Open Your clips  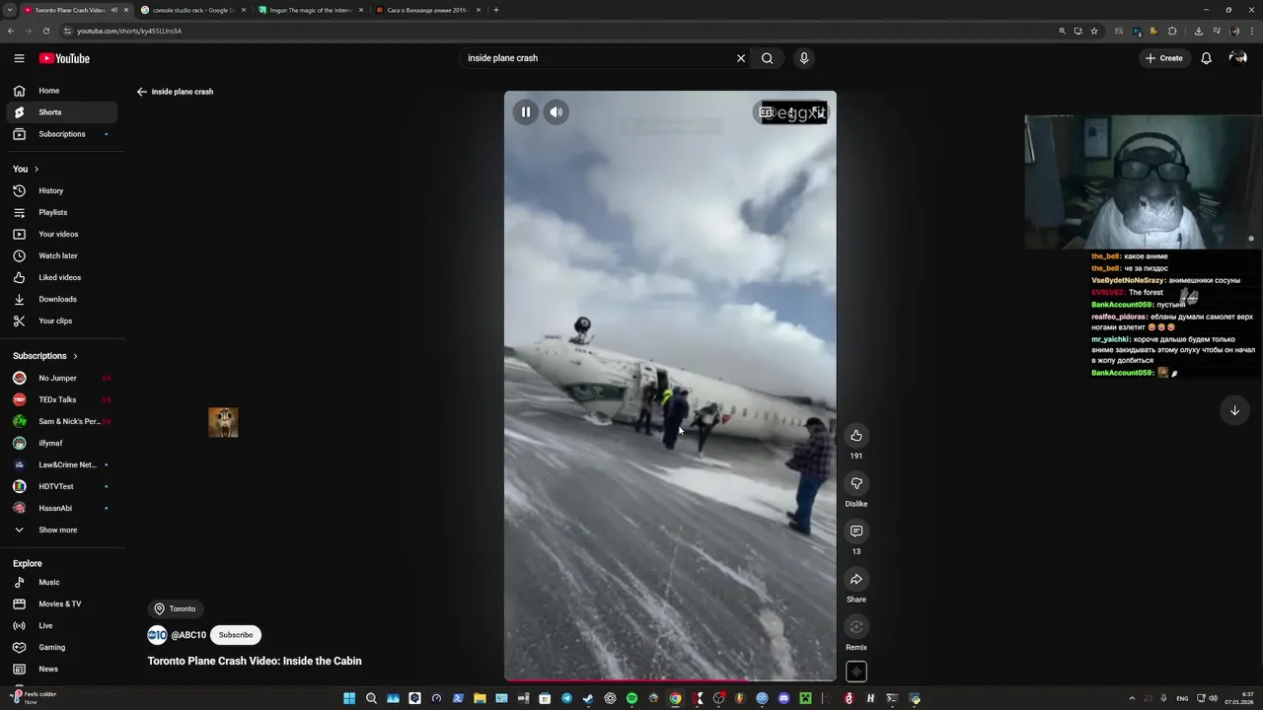coord(62,320)
